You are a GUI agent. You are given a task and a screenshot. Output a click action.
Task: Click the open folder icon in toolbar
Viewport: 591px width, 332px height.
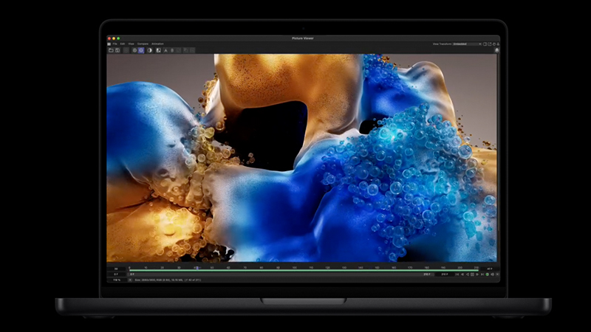coord(111,50)
